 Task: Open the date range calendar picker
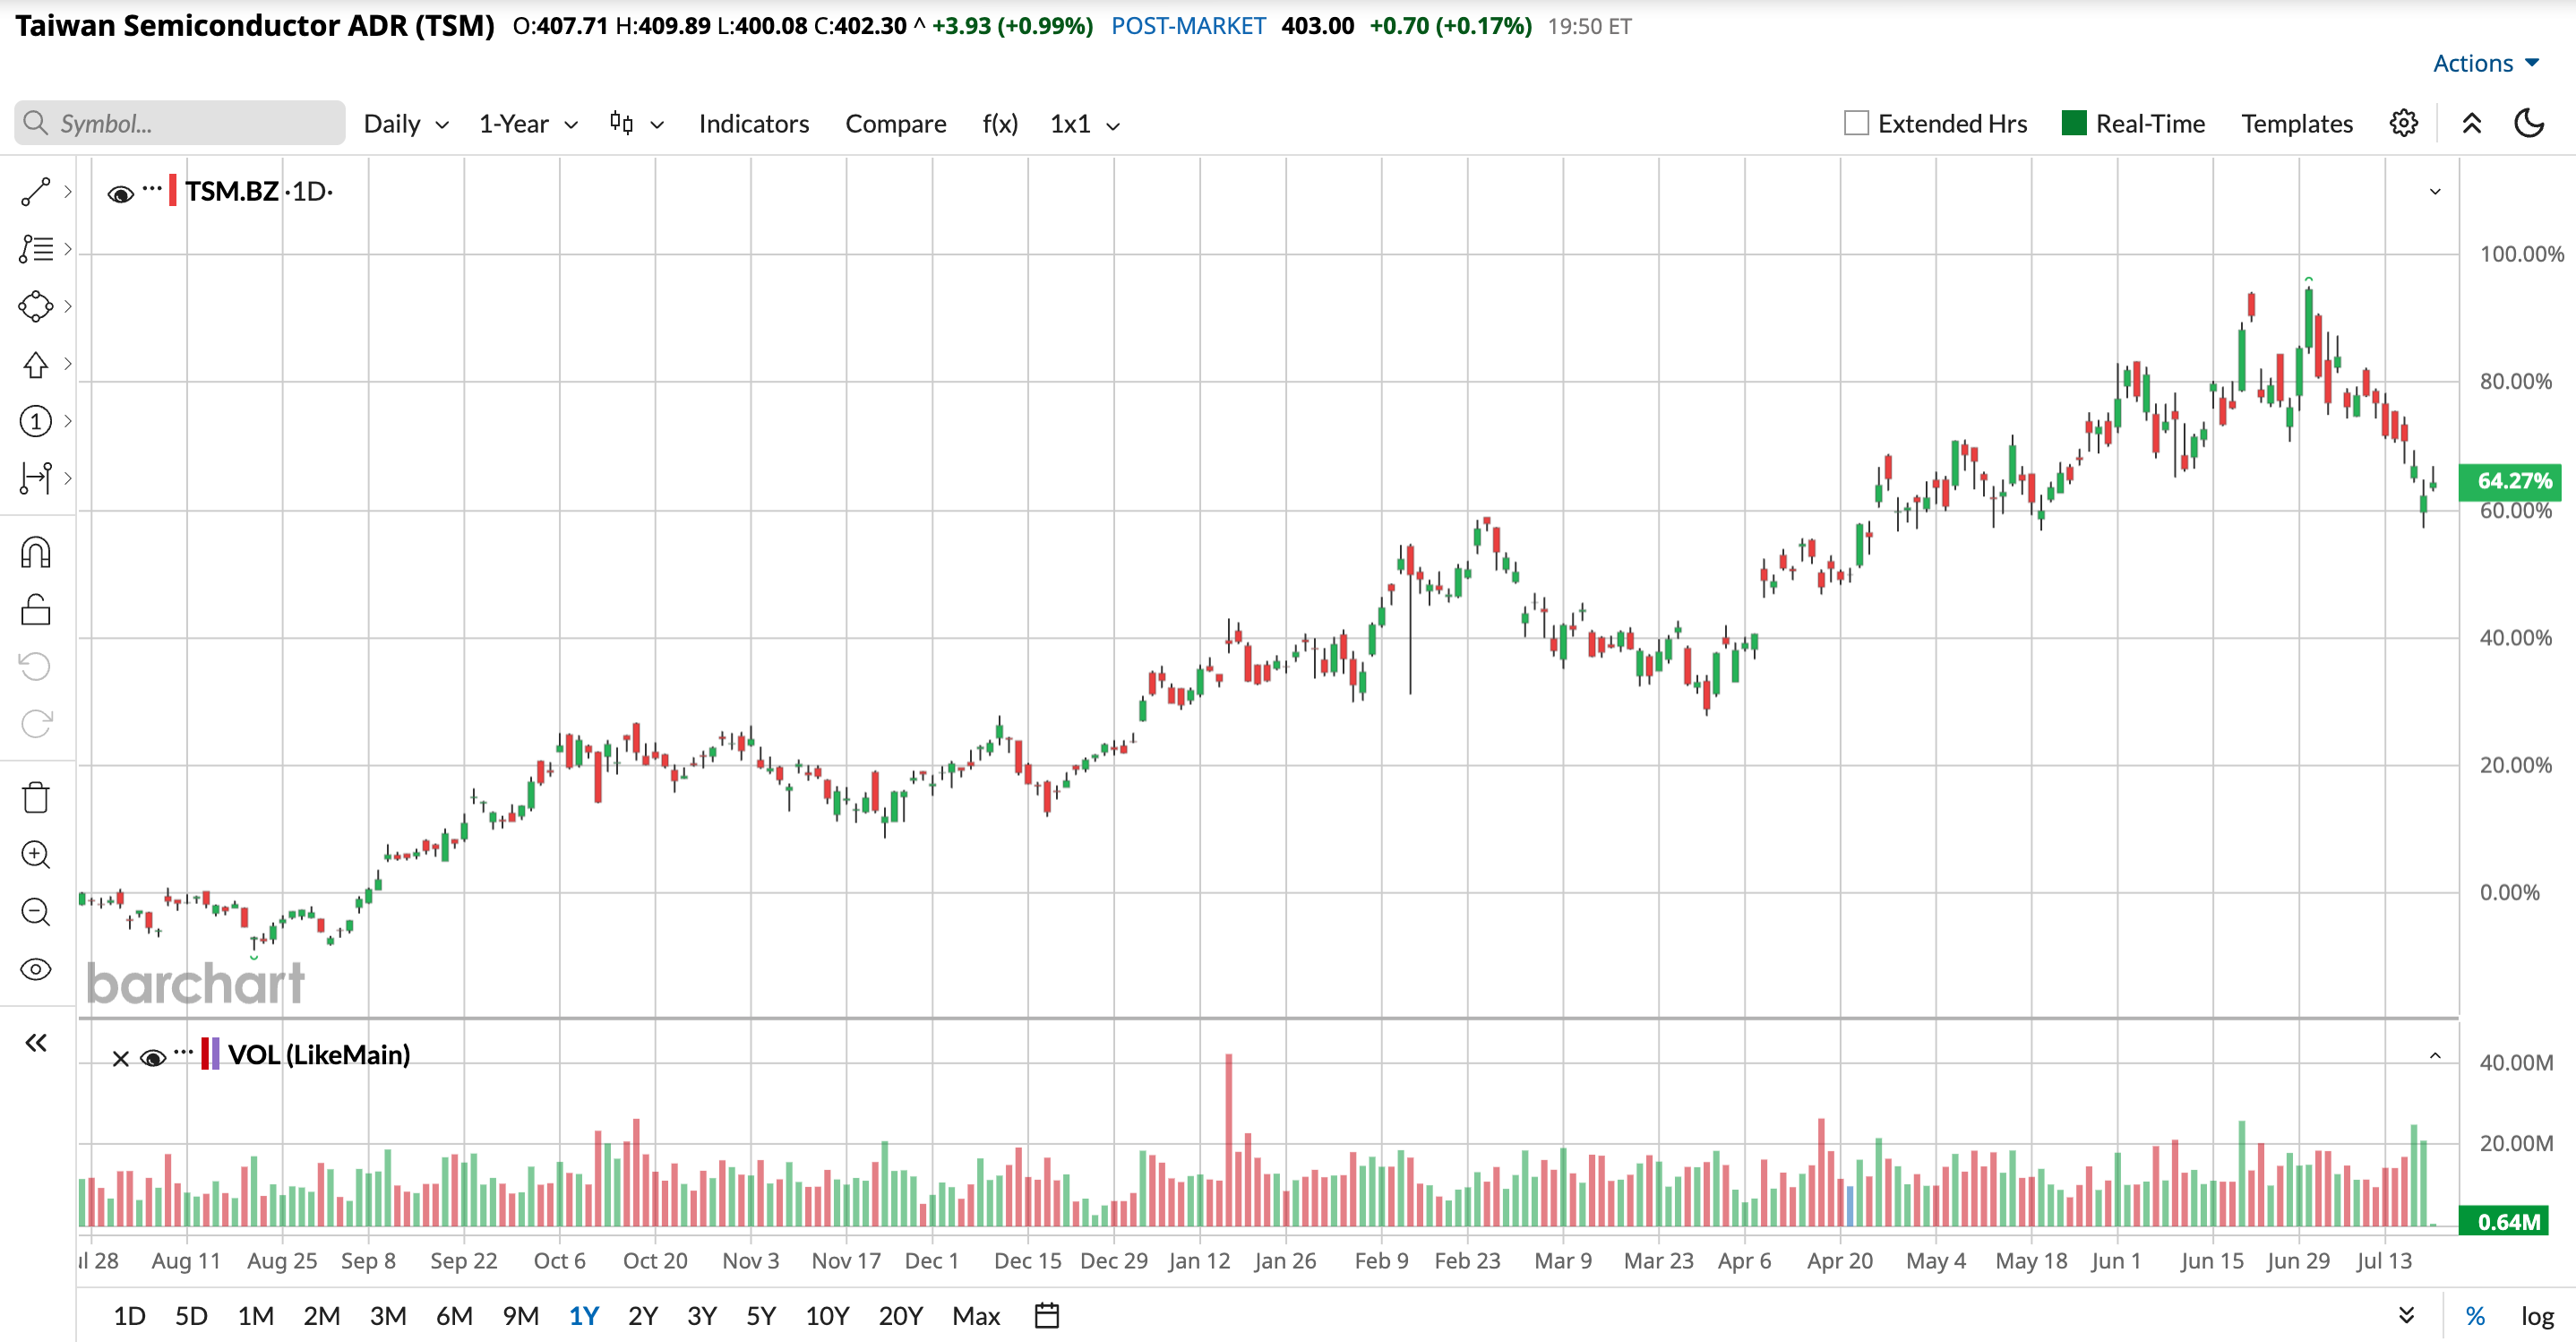1046,1315
